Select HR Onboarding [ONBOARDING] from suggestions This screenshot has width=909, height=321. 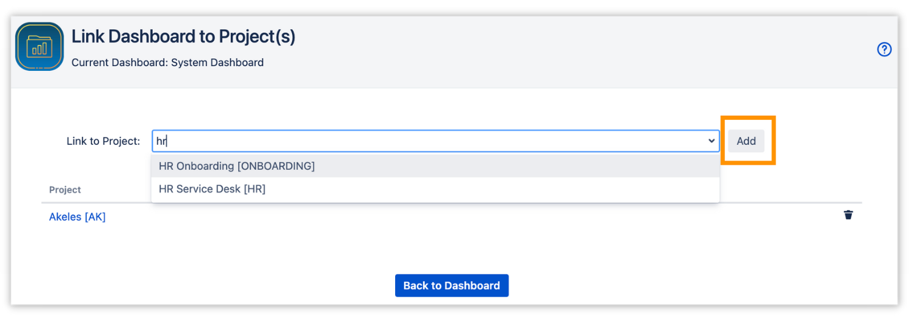435,166
